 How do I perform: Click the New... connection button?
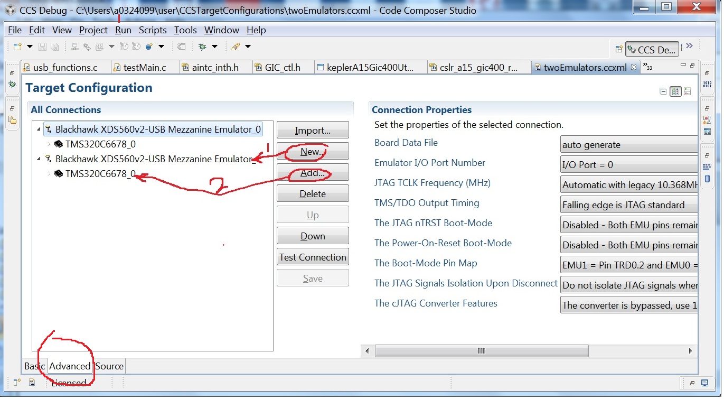pos(313,152)
